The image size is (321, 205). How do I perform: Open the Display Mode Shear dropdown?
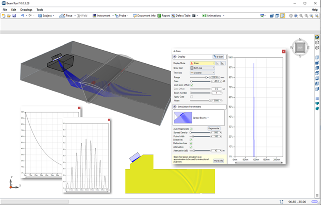(x=203, y=63)
